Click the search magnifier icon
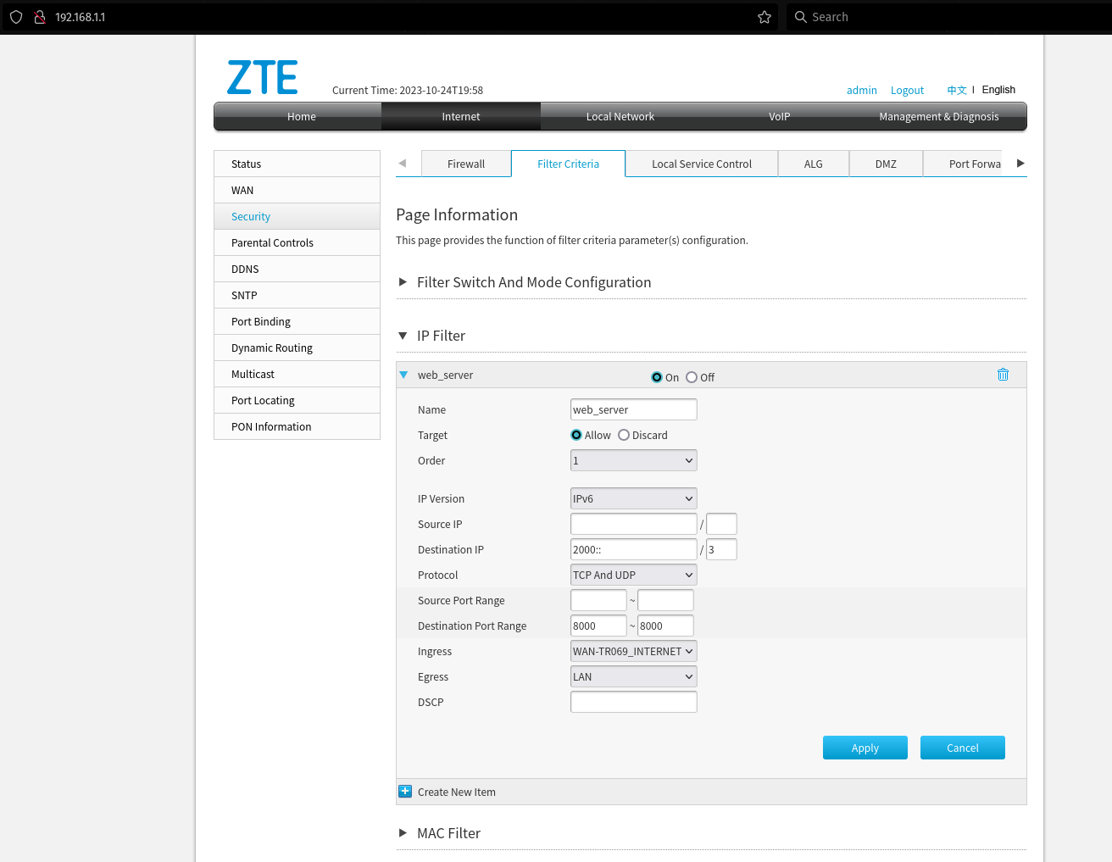This screenshot has height=862, width=1112. click(x=800, y=17)
